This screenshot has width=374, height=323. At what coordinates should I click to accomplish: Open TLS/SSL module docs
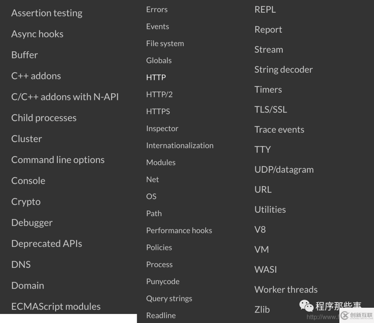coord(271,110)
